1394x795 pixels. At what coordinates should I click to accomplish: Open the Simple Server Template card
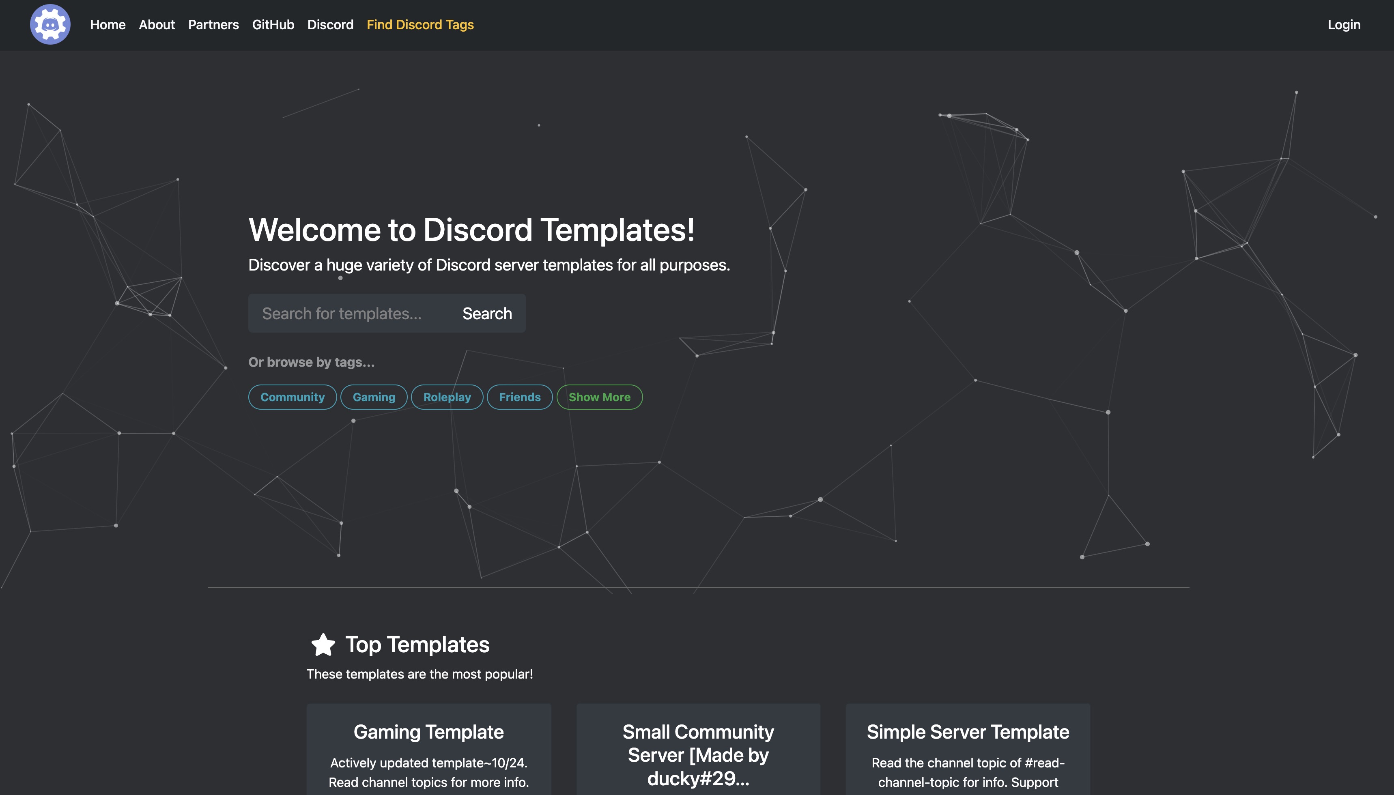tap(968, 732)
